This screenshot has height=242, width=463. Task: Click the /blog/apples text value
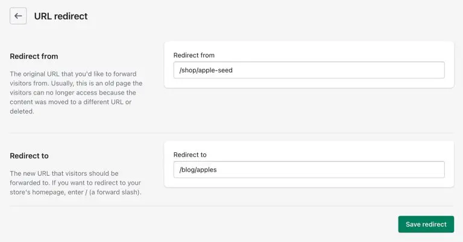[x=198, y=170]
